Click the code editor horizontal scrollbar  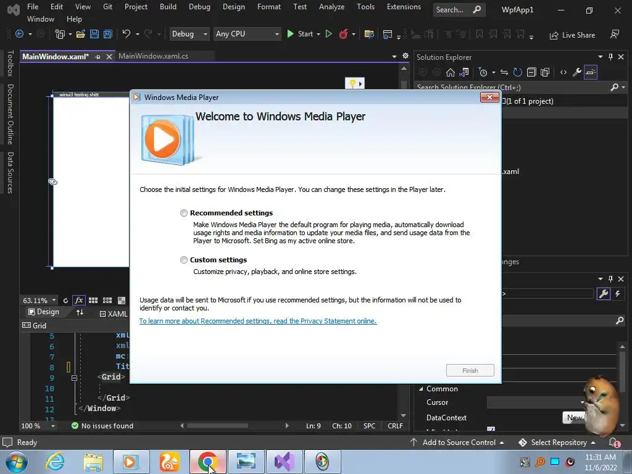pyautogui.click(x=218, y=426)
